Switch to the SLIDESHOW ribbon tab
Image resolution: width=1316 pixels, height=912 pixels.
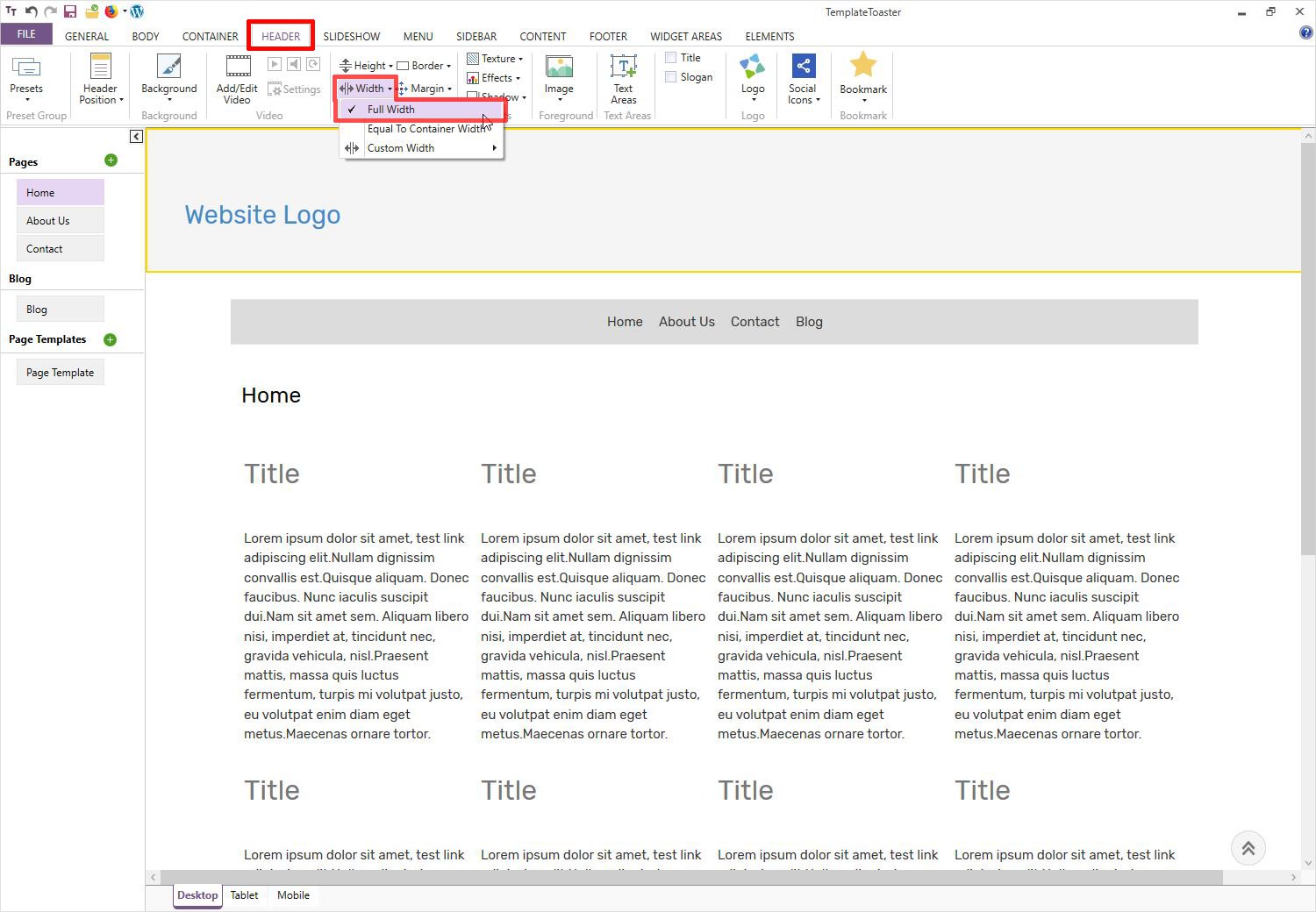(351, 36)
